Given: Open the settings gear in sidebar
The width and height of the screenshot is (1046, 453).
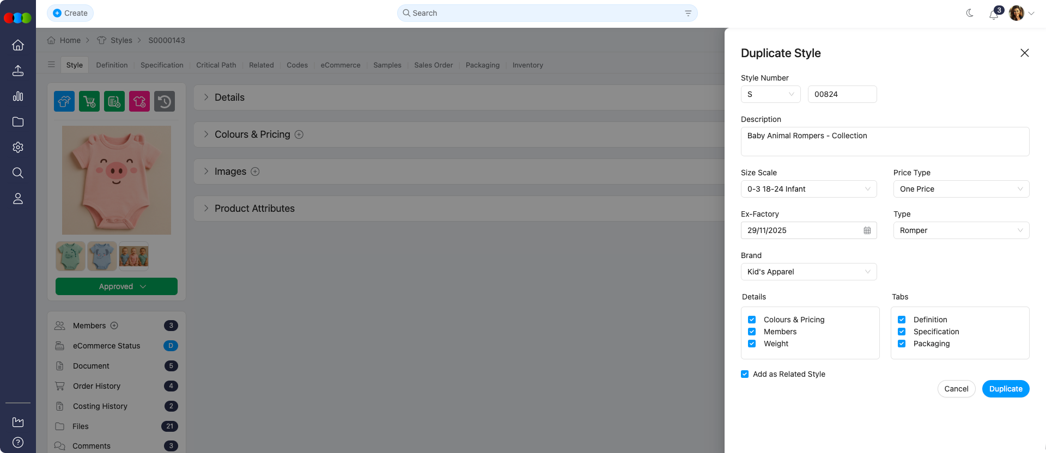Looking at the screenshot, I should 18,148.
